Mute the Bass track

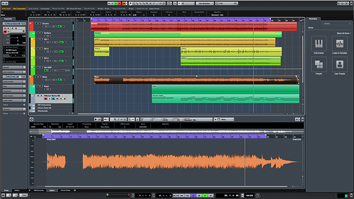pyautogui.click(x=36, y=76)
